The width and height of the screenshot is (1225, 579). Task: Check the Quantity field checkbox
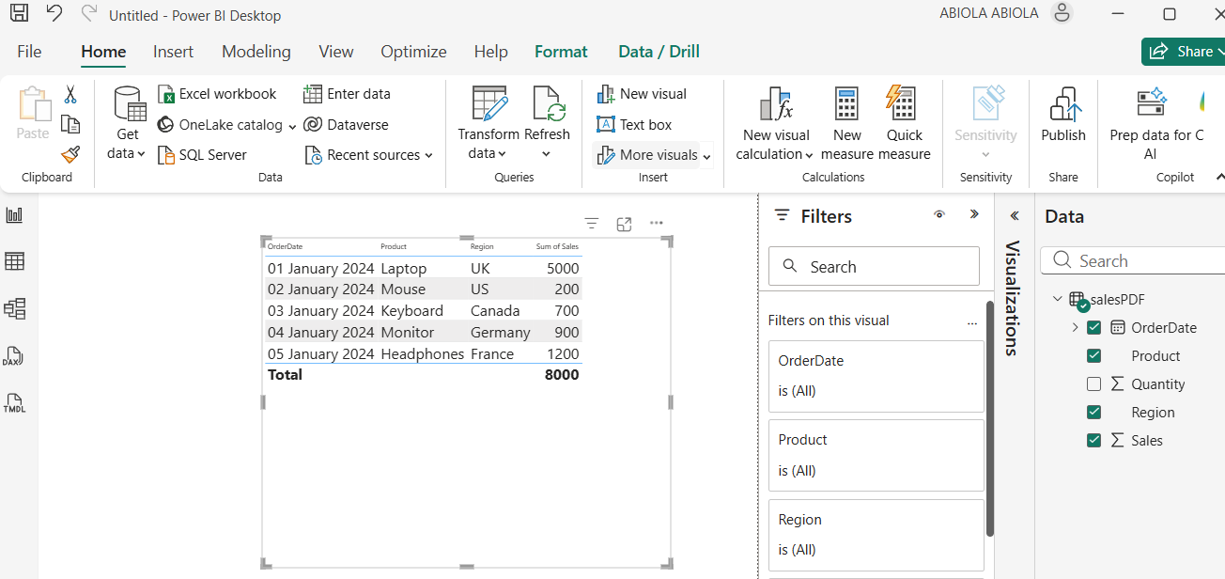[x=1093, y=384]
